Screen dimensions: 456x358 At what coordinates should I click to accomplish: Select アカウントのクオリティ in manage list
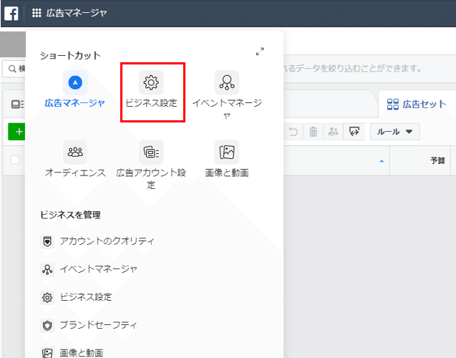click(x=97, y=241)
